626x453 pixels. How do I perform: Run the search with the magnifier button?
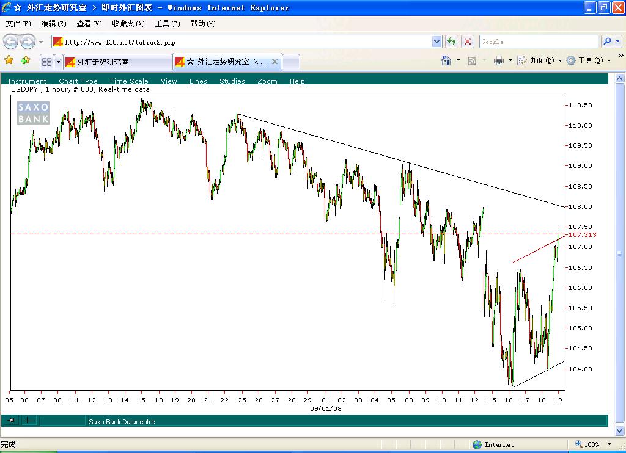click(607, 41)
